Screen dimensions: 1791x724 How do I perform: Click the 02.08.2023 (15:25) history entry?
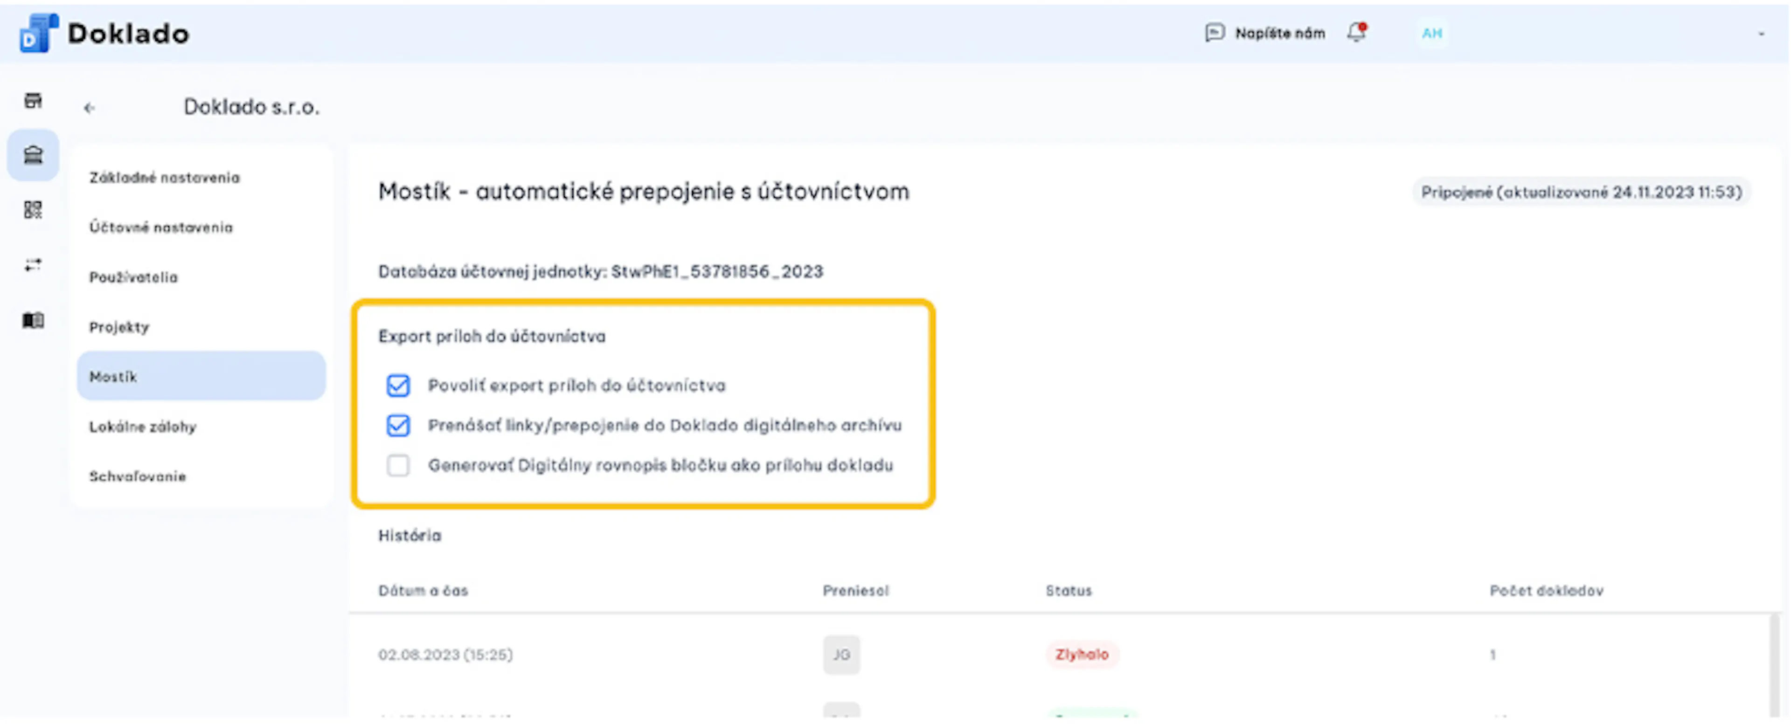(x=445, y=655)
